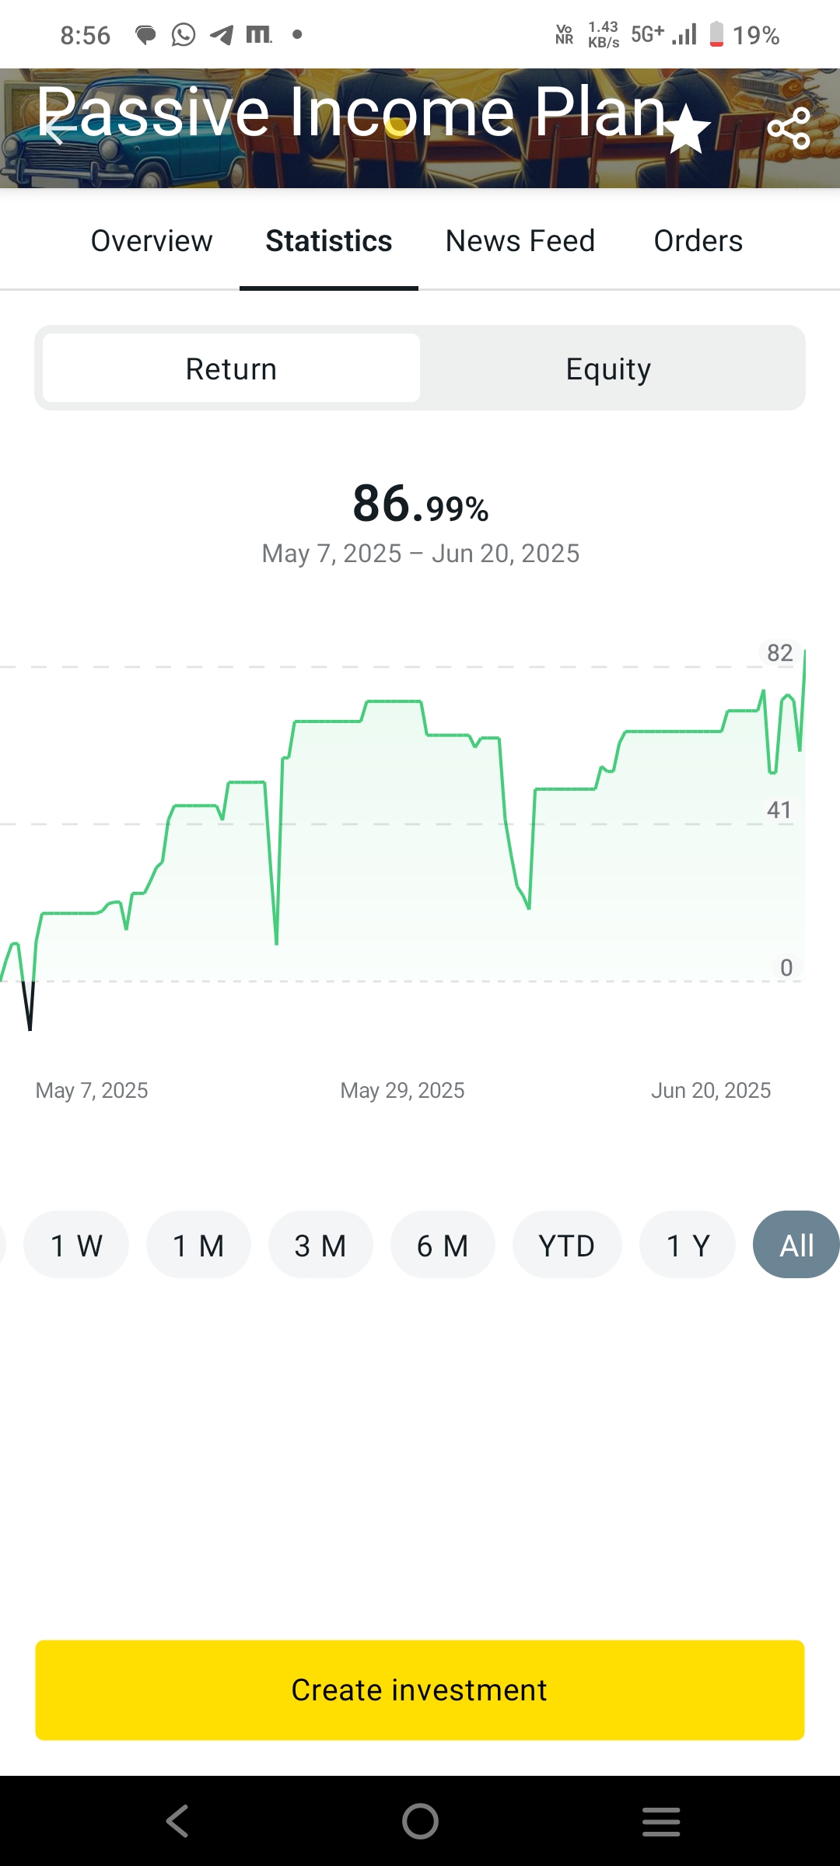Select the 1 W time range
The image size is (840, 1866).
coord(76,1245)
